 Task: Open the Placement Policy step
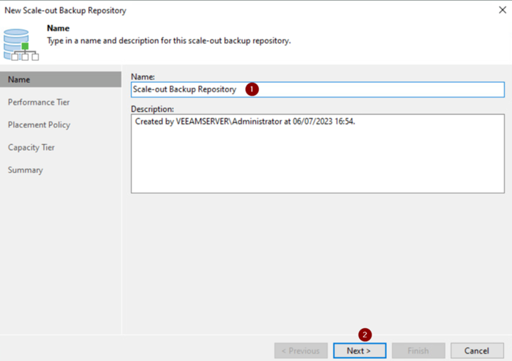pos(39,125)
